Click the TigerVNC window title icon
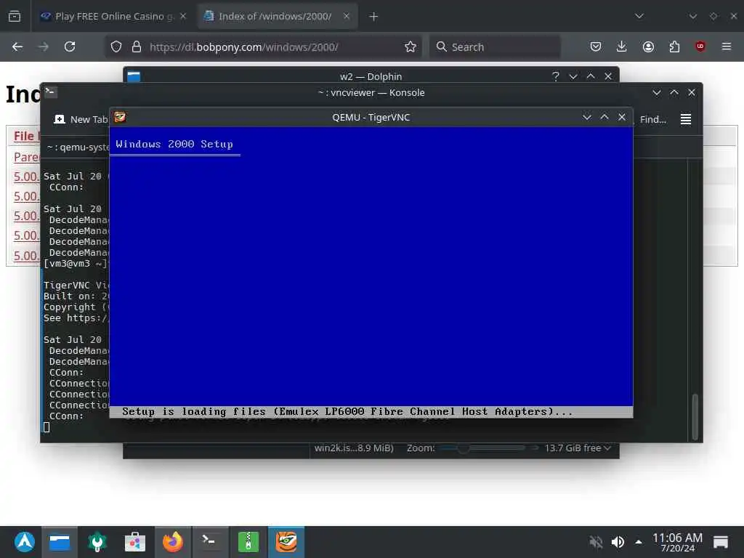744x558 pixels. [120, 117]
